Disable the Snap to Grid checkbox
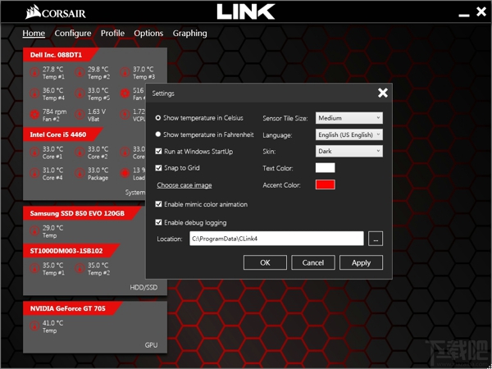The image size is (492, 369). (x=158, y=168)
